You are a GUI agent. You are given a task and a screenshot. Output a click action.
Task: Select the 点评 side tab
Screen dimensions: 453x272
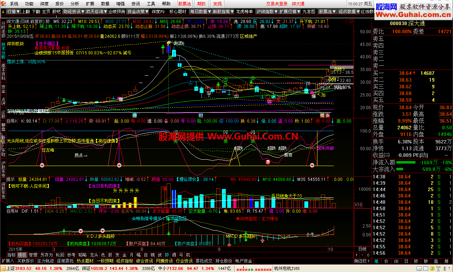(x=3, y=101)
